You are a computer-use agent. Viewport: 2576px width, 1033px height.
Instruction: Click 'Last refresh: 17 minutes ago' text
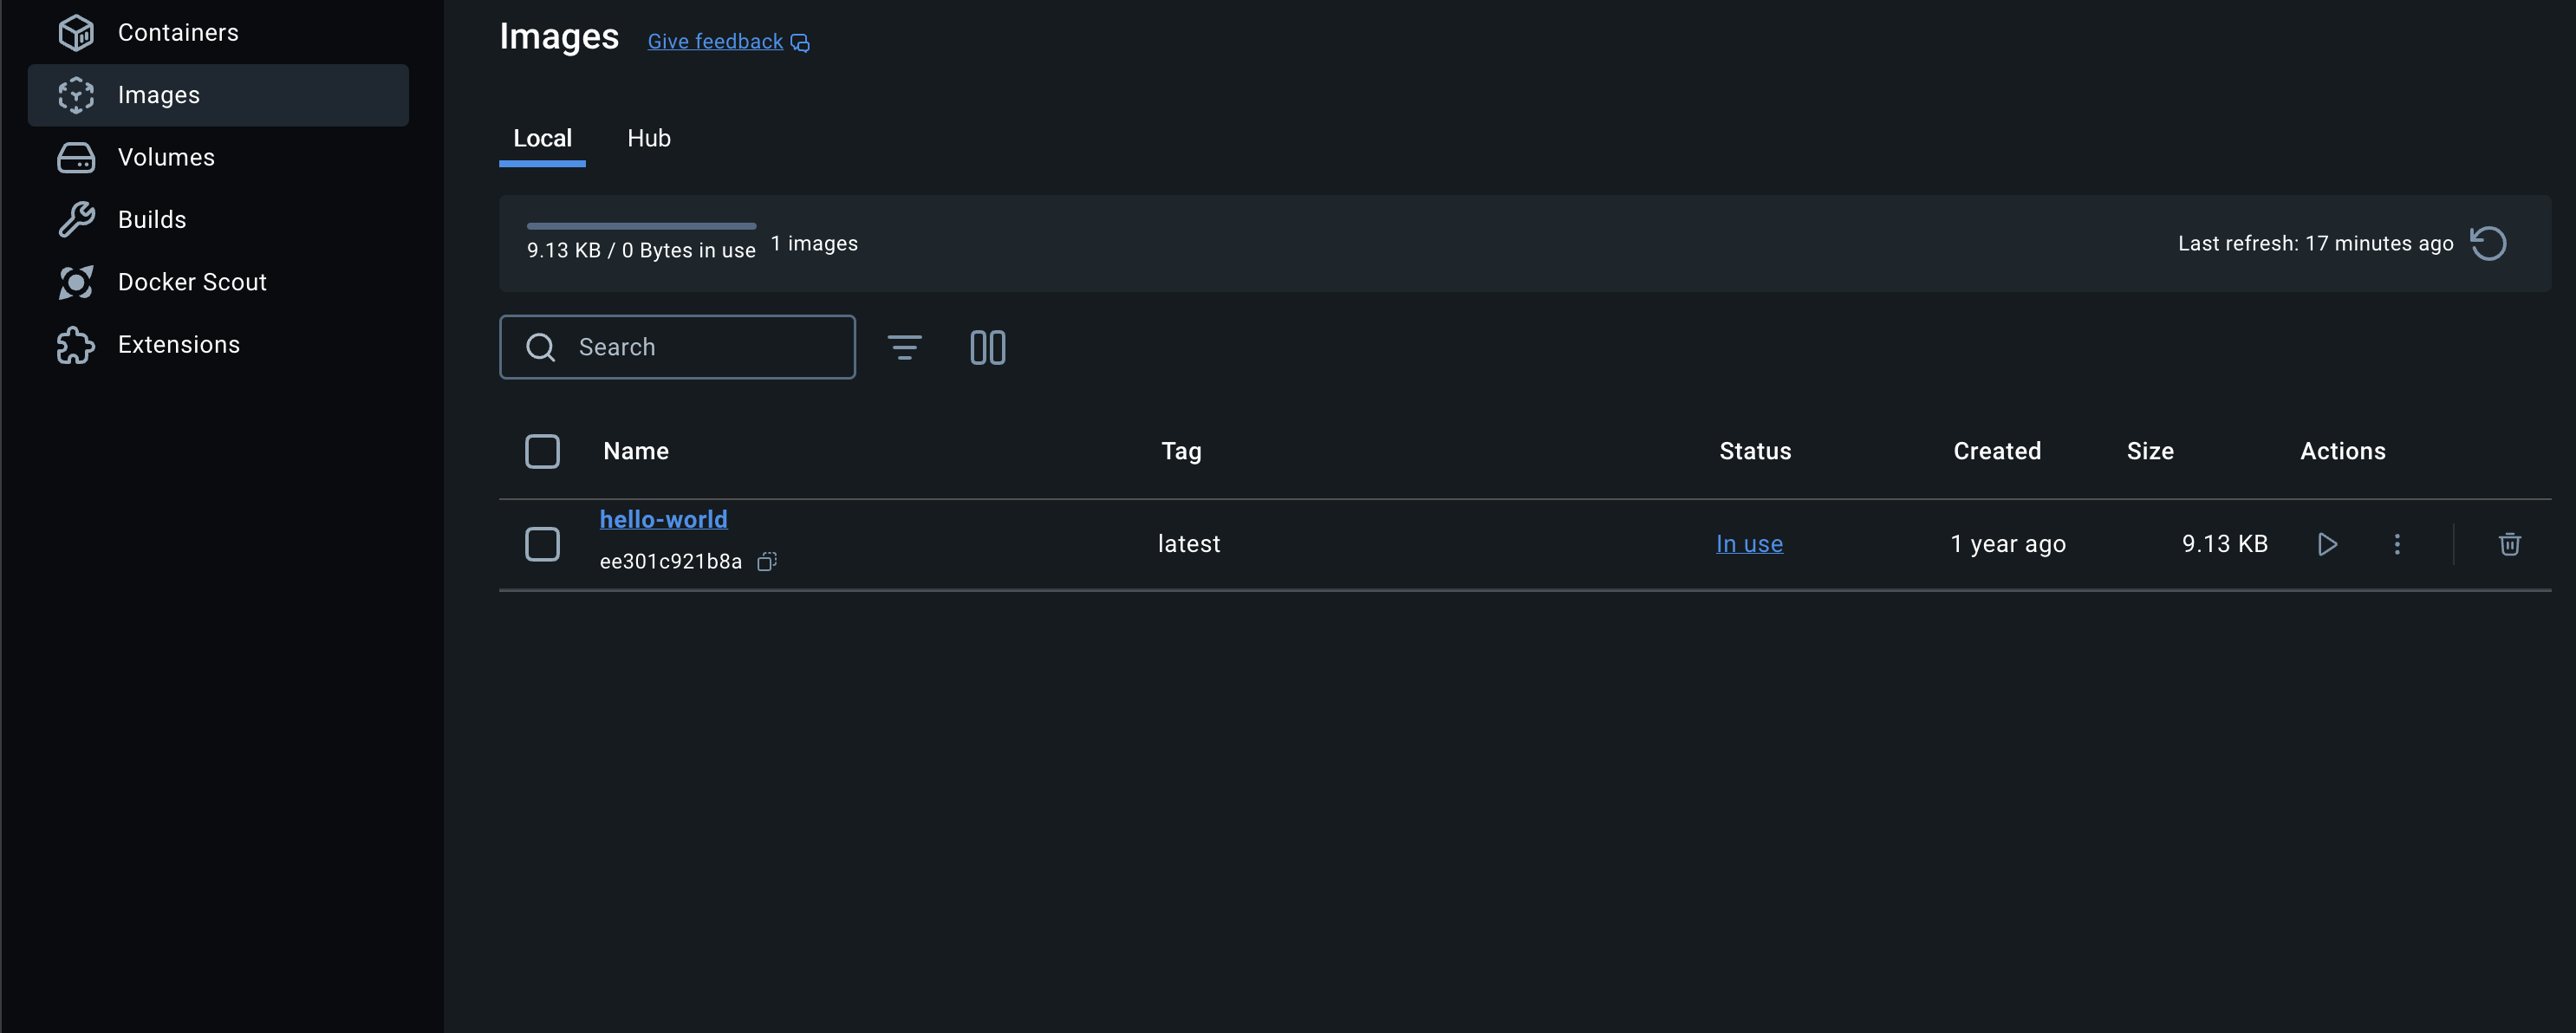click(x=2315, y=243)
